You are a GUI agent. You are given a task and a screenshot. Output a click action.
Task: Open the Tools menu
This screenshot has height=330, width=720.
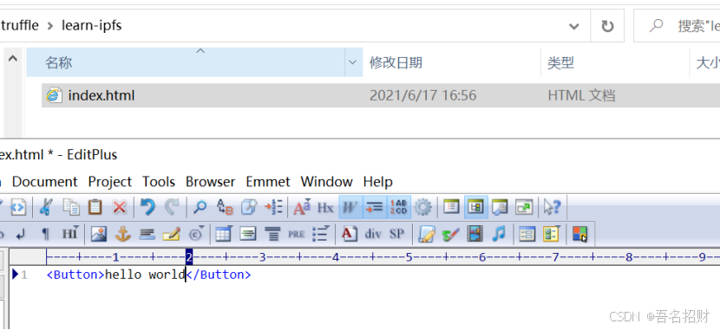(x=159, y=182)
